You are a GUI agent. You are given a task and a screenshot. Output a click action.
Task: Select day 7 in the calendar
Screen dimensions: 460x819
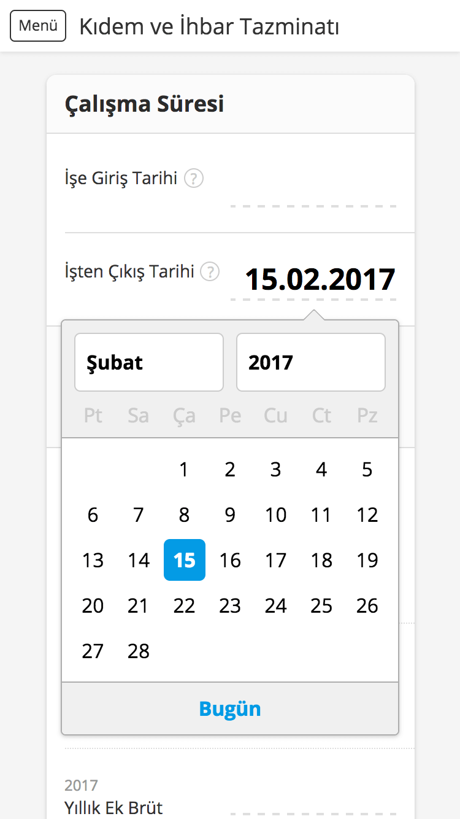(138, 514)
